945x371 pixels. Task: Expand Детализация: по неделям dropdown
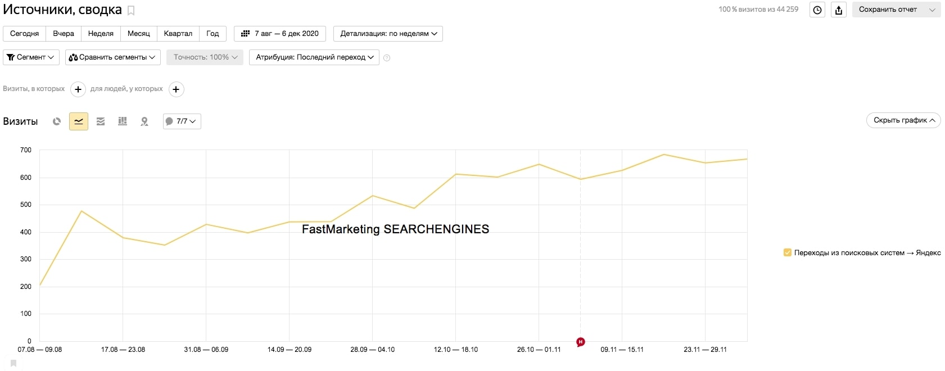click(x=388, y=34)
